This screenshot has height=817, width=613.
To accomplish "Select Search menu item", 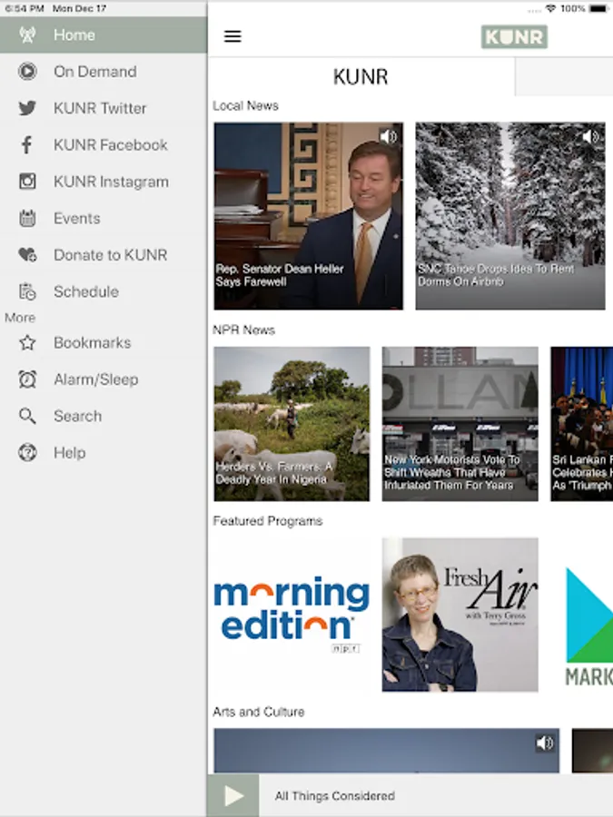I will click(x=104, y=417).
